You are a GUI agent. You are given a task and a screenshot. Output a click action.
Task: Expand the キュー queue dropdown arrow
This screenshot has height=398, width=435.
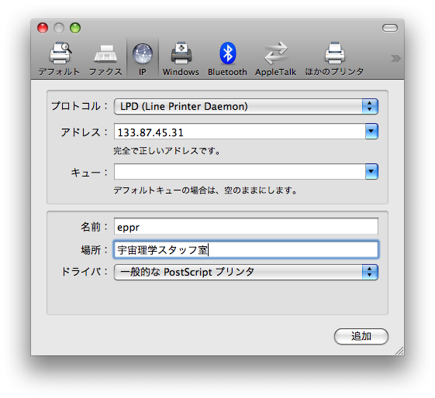click(371, 171)
